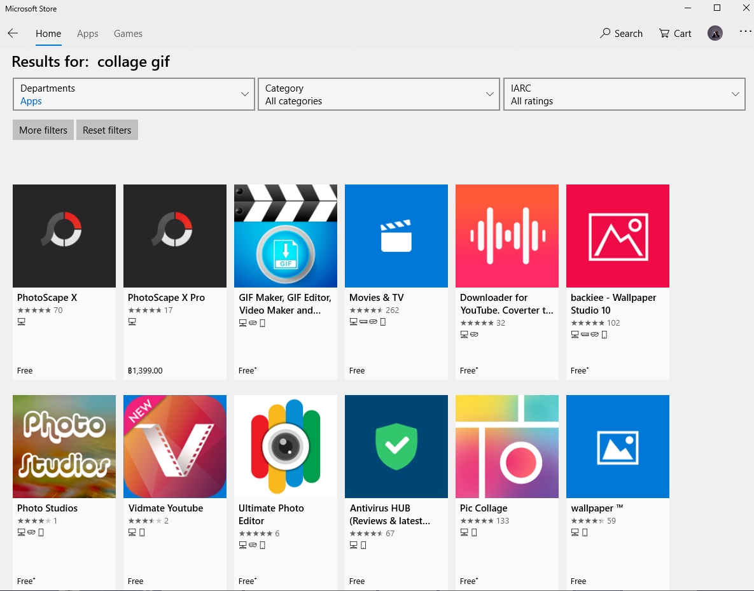Open the three-dot more menu

click(745, 31)
